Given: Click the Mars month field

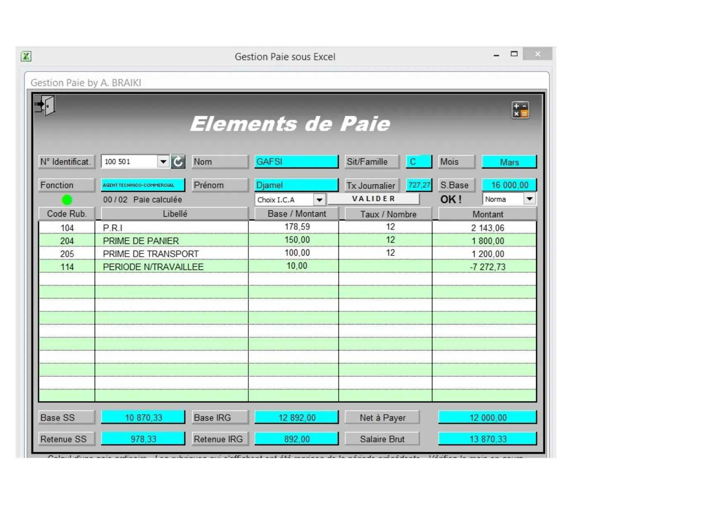Looking at the screenshot, I should coord(509,162).
